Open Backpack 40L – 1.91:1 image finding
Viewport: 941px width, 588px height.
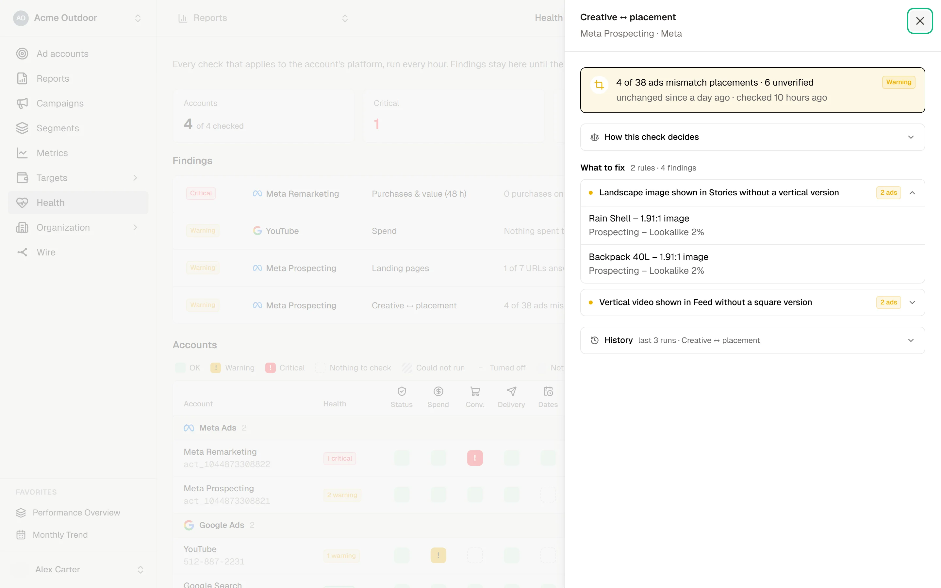click(x=752, y=264)
